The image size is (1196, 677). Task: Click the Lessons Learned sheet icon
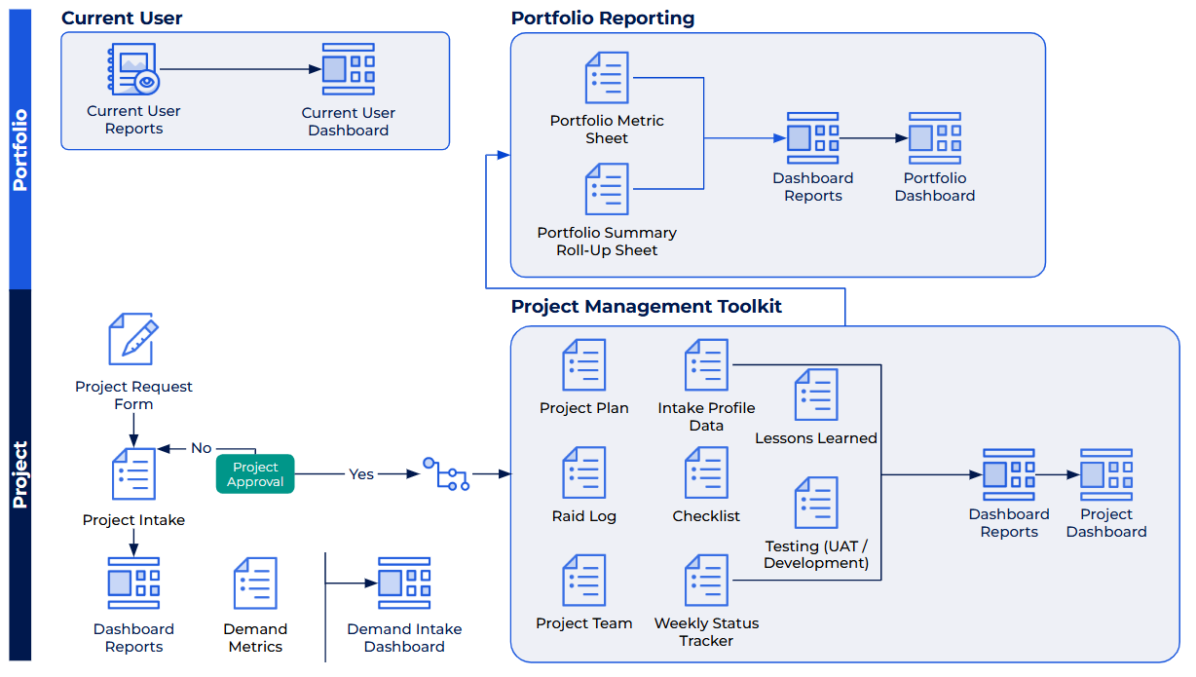(815, 395)
